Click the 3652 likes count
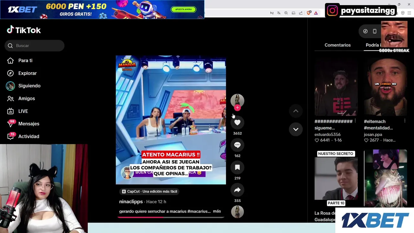 click(237, 133)
